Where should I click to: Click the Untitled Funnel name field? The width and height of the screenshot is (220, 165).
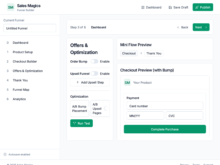pos(29,28)
